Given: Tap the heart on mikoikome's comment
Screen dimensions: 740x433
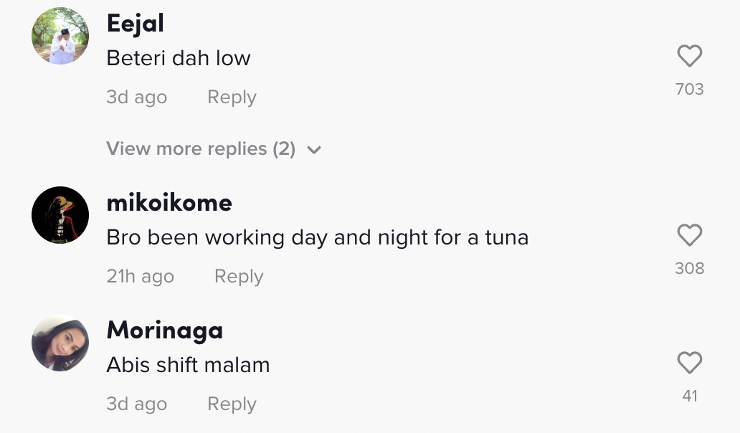Looking at the screenshot, I should point(689,236).
